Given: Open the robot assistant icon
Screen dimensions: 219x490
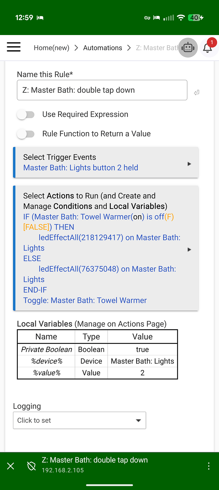Looking at the screenshot, I should pos(188,48).
